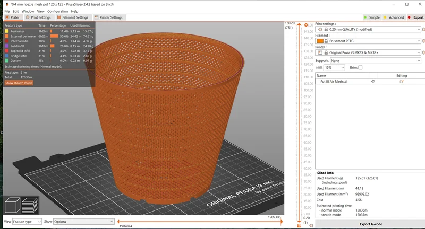Click the printer icon in the printer preset
The image size is (425, 229).
[320, 52]
